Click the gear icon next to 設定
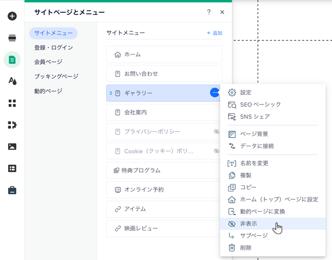 click(232, 93)
